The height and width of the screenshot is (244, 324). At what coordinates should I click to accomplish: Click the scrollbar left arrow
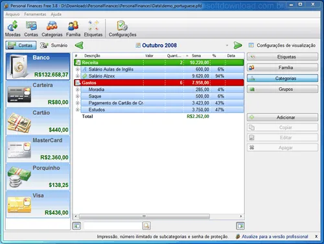pos(76,216)
